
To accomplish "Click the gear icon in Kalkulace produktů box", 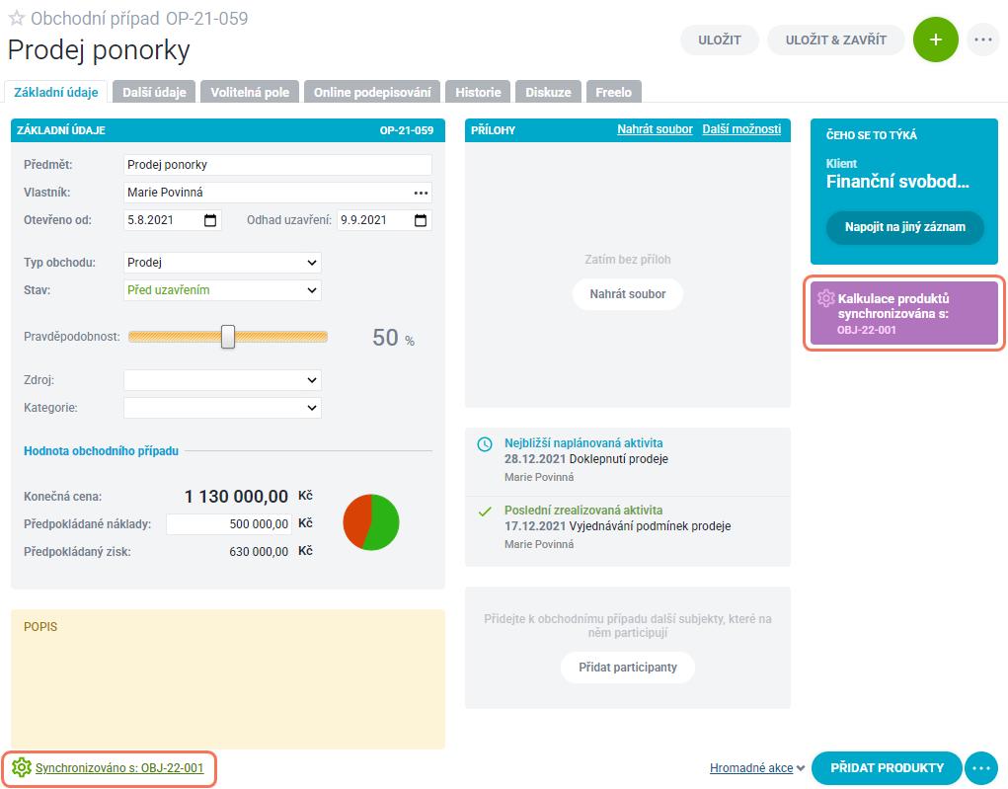I will tap(826, 298).
